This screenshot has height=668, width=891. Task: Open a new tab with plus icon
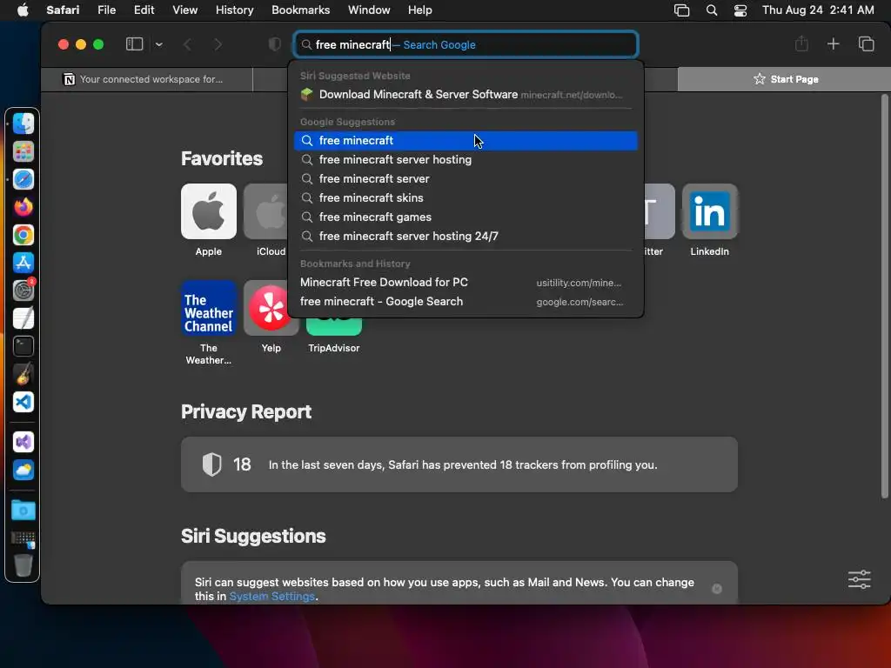[x=833, y=43]
